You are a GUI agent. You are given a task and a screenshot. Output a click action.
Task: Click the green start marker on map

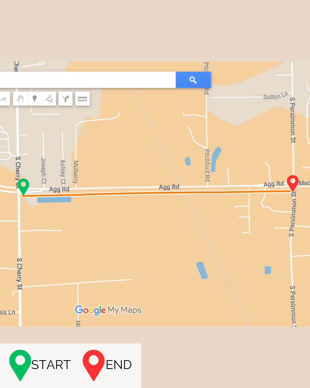[x=23, y=187]
